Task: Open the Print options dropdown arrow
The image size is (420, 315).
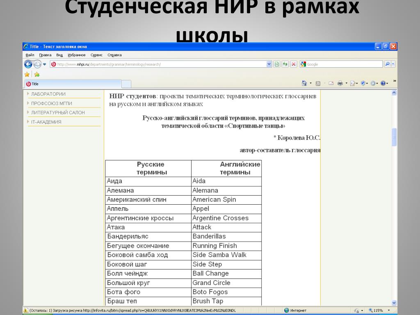Action: coord(346,83)
